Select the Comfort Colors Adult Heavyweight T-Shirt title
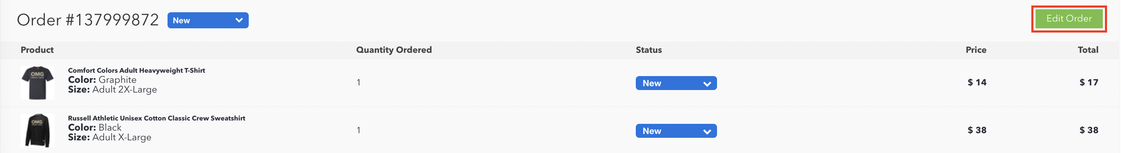 click(137, 71)
